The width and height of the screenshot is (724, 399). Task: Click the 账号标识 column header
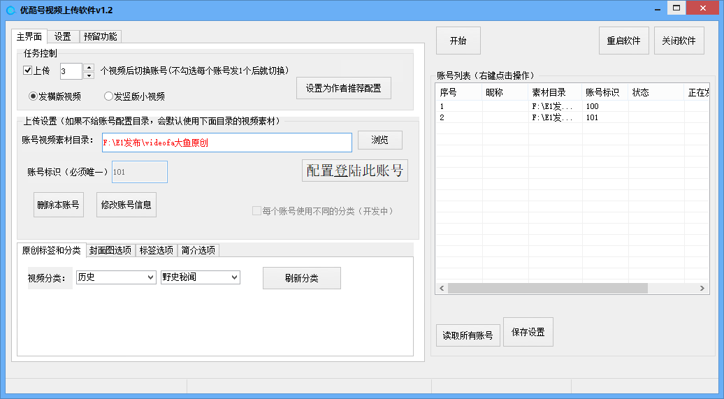click(x=605, y=92)
